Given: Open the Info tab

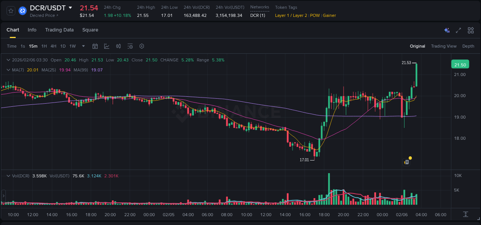Looking at the screenshot, I should tap(32, 30).
